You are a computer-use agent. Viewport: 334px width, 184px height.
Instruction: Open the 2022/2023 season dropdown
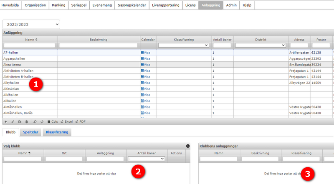pyautogui.click(x=31, y=24)
